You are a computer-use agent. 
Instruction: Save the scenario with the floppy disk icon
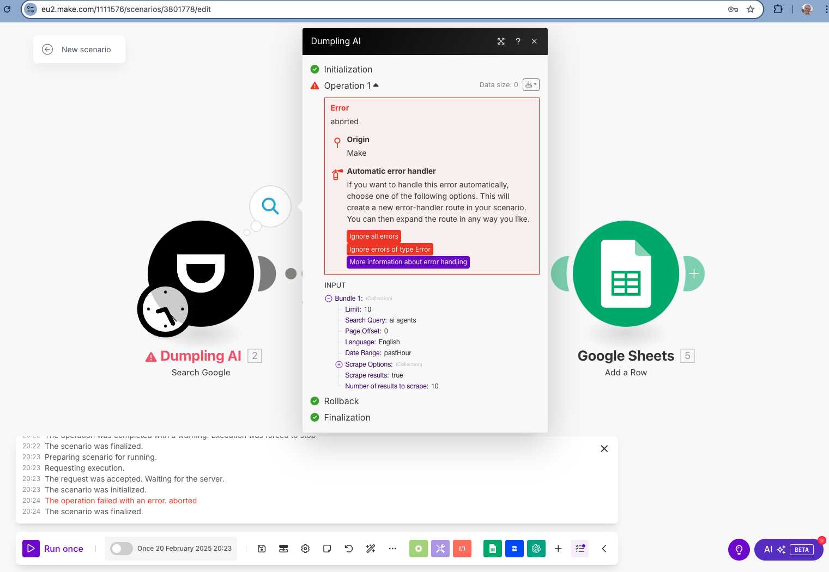click(262, 549)
